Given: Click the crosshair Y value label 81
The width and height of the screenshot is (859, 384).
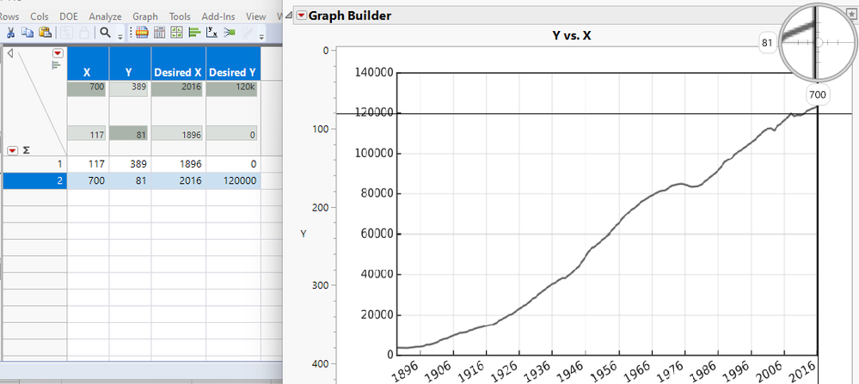Looking at the screenshot, I should click(767, 42).
